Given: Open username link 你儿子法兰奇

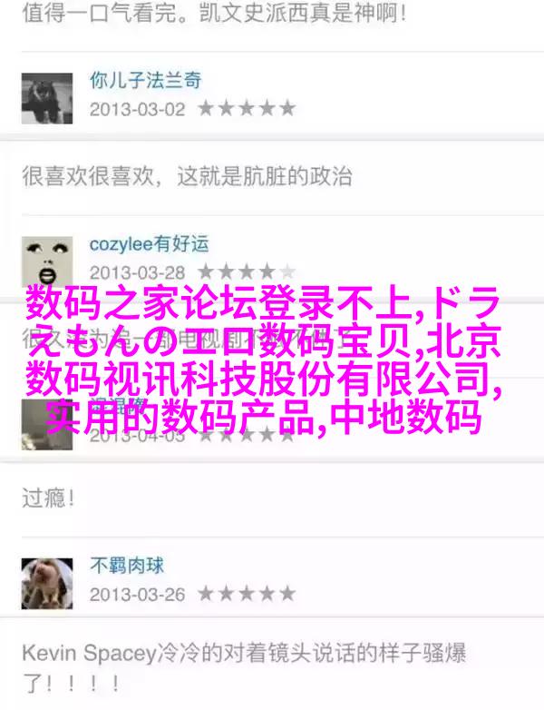Looking at the screenshot, I should coord(146,81).
